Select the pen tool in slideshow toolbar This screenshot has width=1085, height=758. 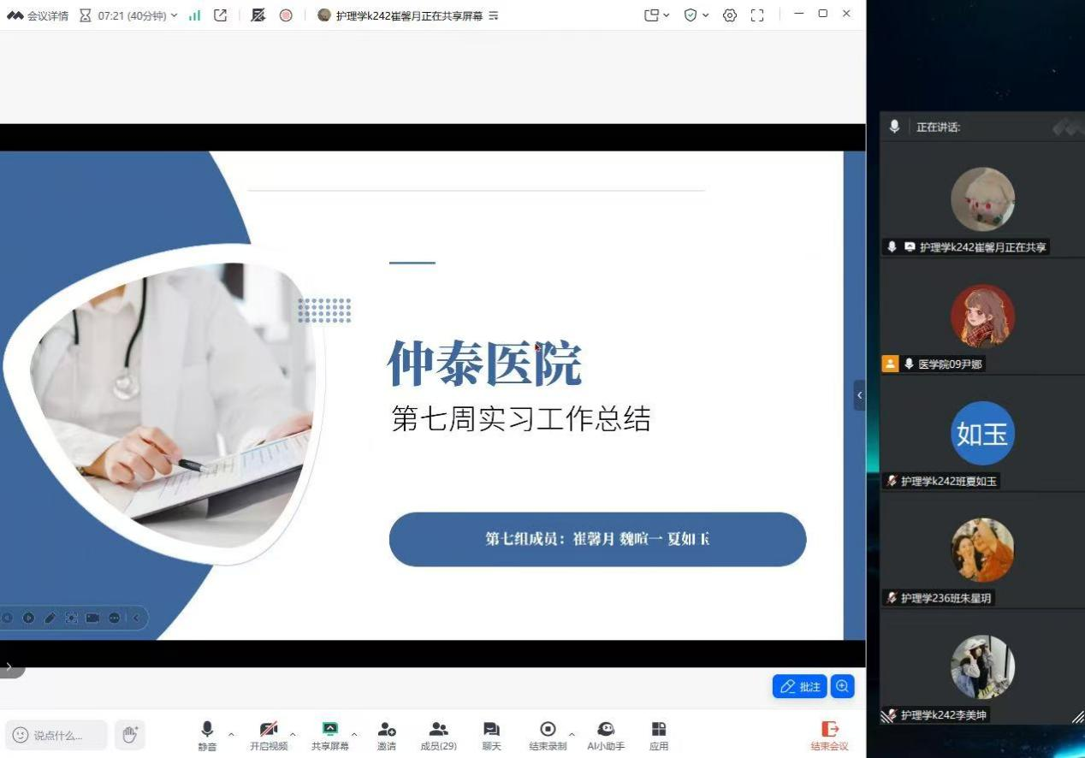click(50, 618)
